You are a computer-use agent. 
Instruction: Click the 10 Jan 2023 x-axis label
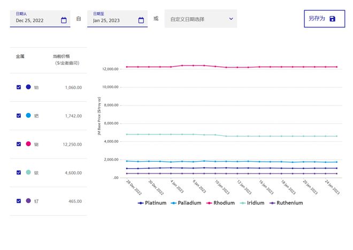pos(222,187)
